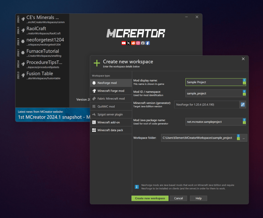Open RaolCraft recent workspace

pos(42,31)
